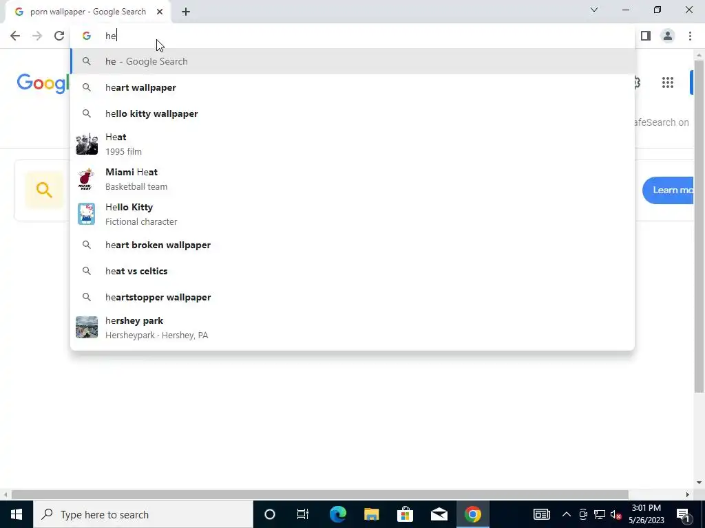The image size is (705, 528).
Task: Click the horizontal page scrollbar
Action: pyautogui.click(x=319, y=494)
